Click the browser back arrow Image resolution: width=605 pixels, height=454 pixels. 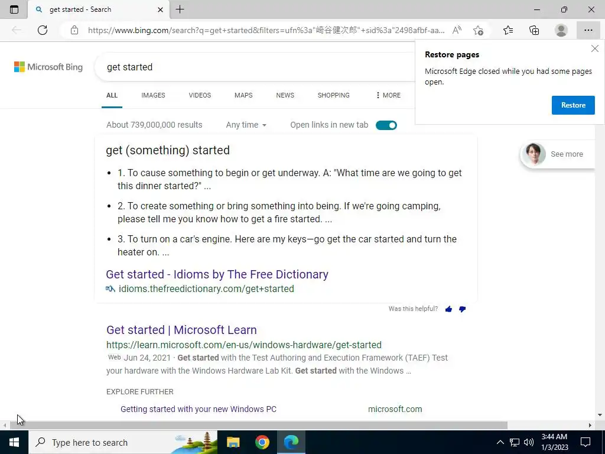pos(16,30)
